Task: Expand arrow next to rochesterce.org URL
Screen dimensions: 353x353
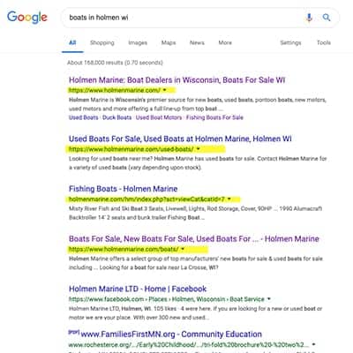Action: point(314,344)
